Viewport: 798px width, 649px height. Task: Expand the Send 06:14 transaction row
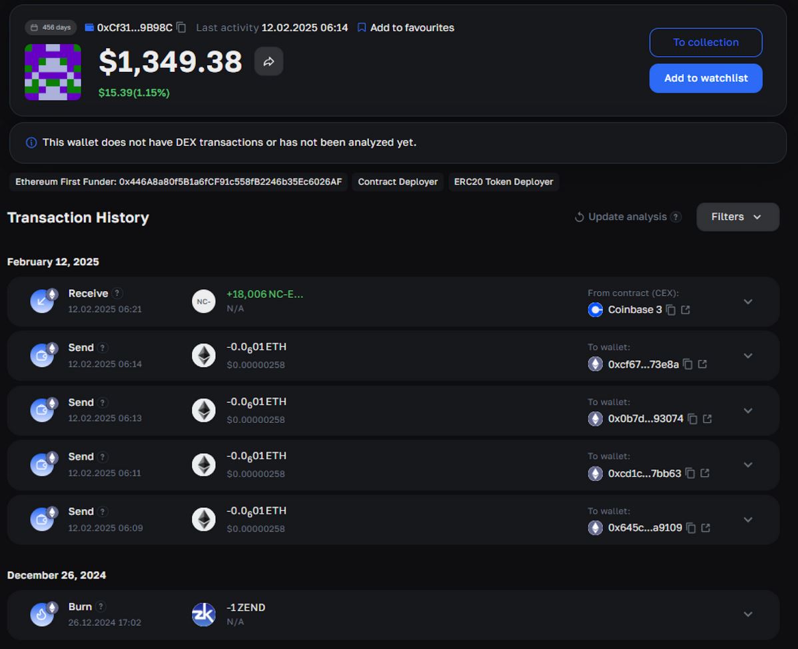[x=747, y=356]
